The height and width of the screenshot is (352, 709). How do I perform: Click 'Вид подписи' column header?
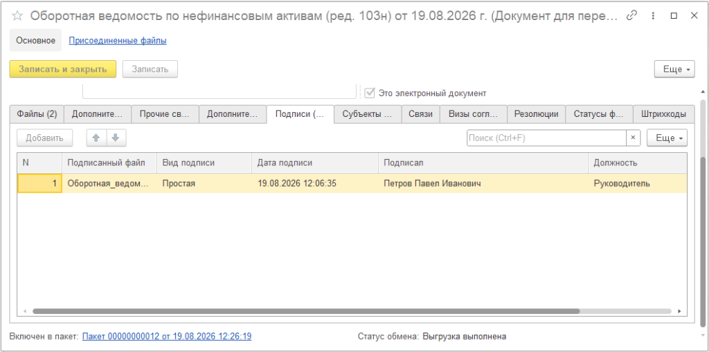tap(204, 163)
